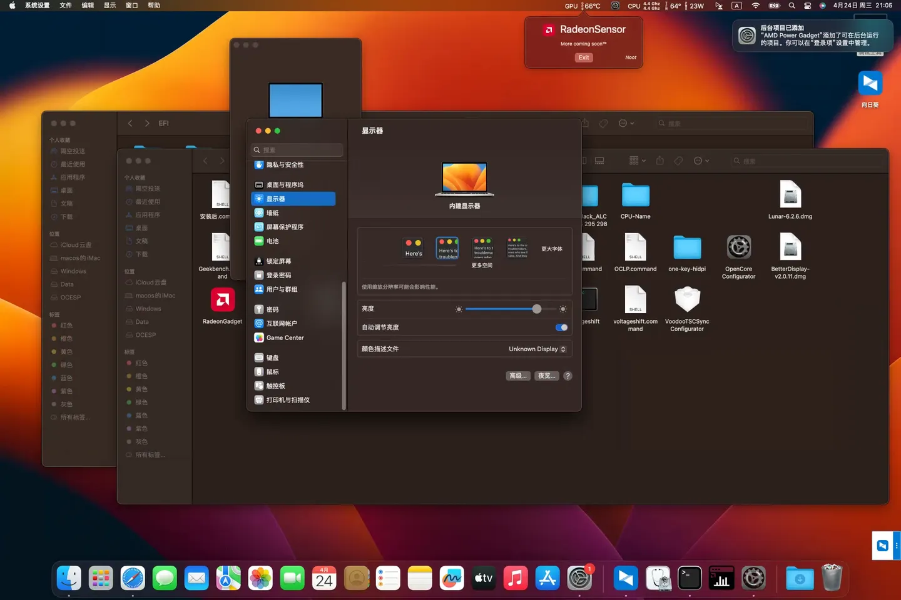The height and width of the screenshot is (600, 901).
Task: Open Terminal from the Dock
Action: pyautogui.click(x=690, y=578)
